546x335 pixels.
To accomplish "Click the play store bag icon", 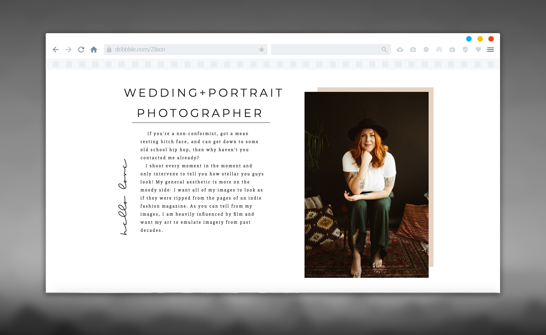I will click(452, 49).
